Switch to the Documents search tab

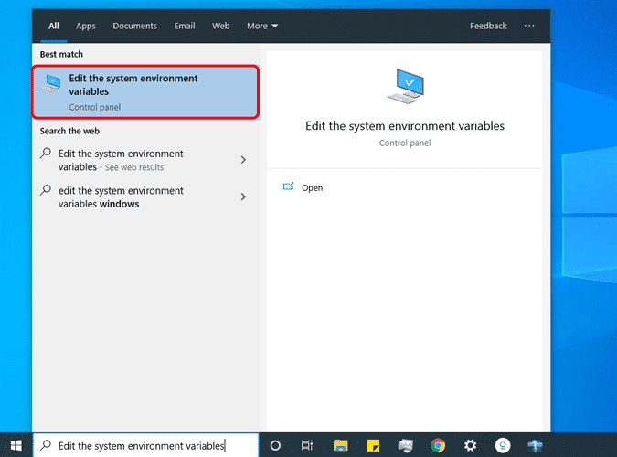(134, 26)
